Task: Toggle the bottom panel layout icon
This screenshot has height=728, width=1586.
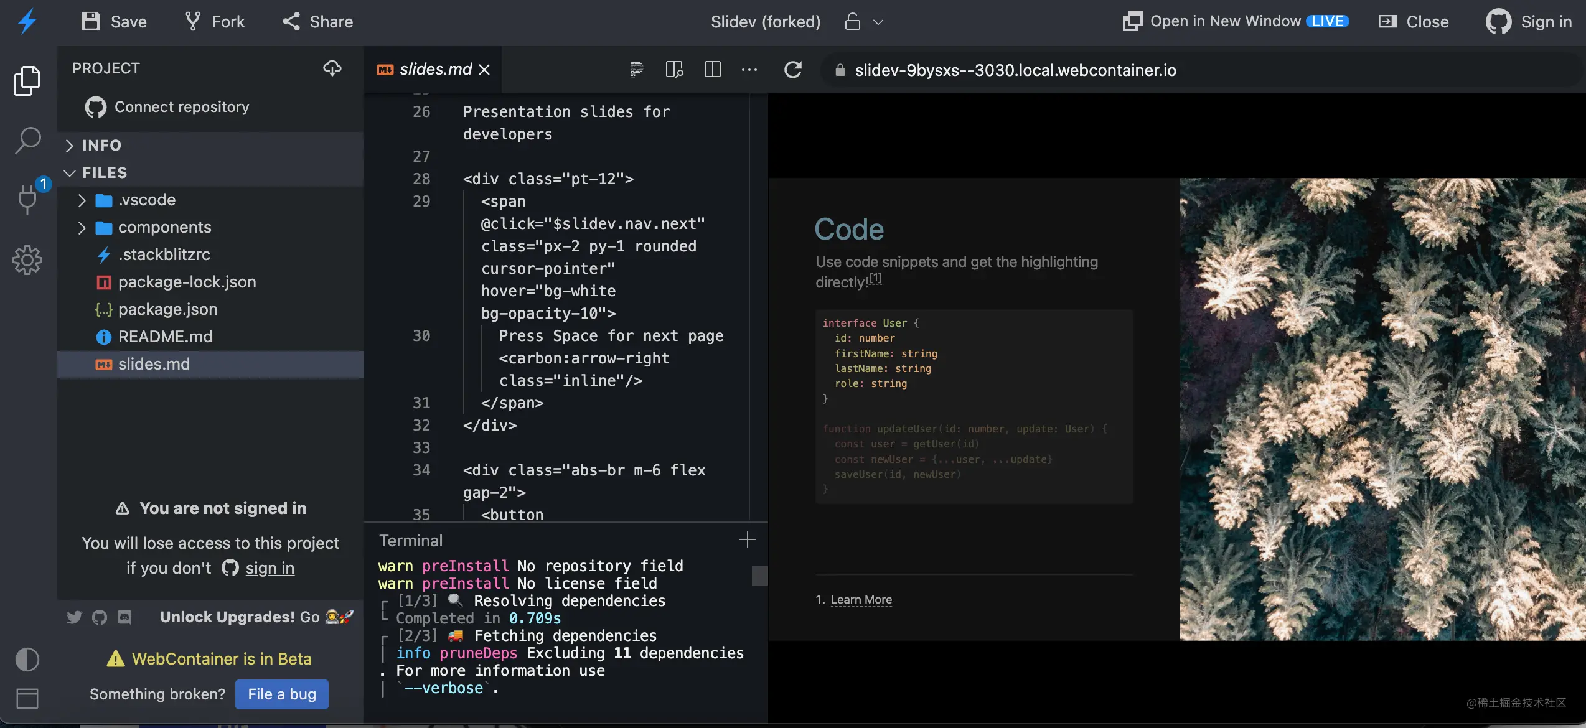Action: (27, 698)
